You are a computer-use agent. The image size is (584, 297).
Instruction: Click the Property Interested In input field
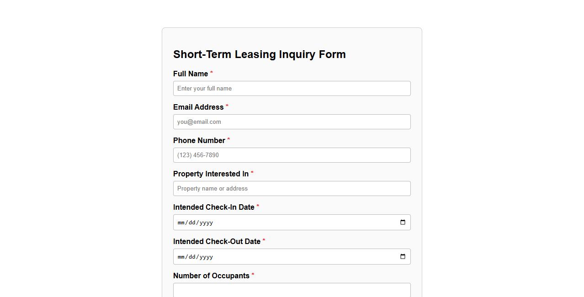coord(292,188)
